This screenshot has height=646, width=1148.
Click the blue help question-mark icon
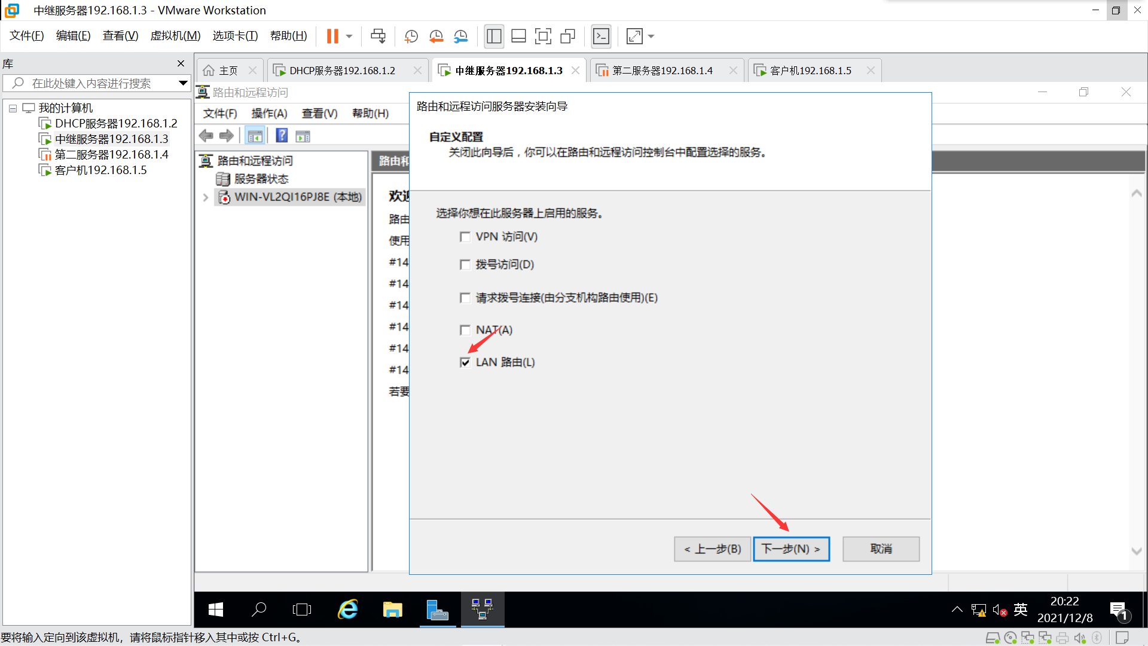pyautogui.click(x=282, y=136)
